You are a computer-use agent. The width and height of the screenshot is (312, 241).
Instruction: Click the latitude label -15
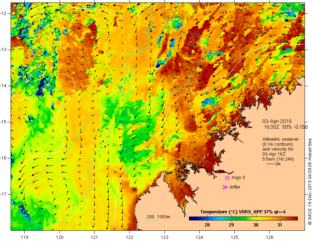(x=4, y=122)
